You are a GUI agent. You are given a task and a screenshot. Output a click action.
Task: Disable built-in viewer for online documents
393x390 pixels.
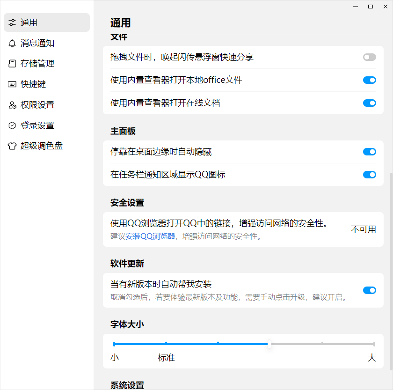click(x=369, y=103)
